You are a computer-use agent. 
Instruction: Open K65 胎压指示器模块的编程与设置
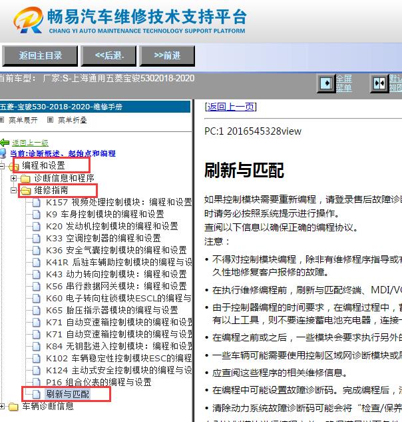(112, 310)
